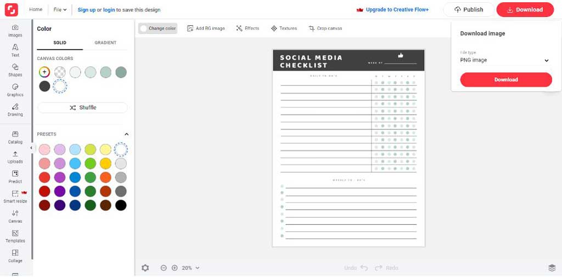Open settings gear below the canvas
The width and height of the screenshot is (562, 277).
[x=145, y=268]
